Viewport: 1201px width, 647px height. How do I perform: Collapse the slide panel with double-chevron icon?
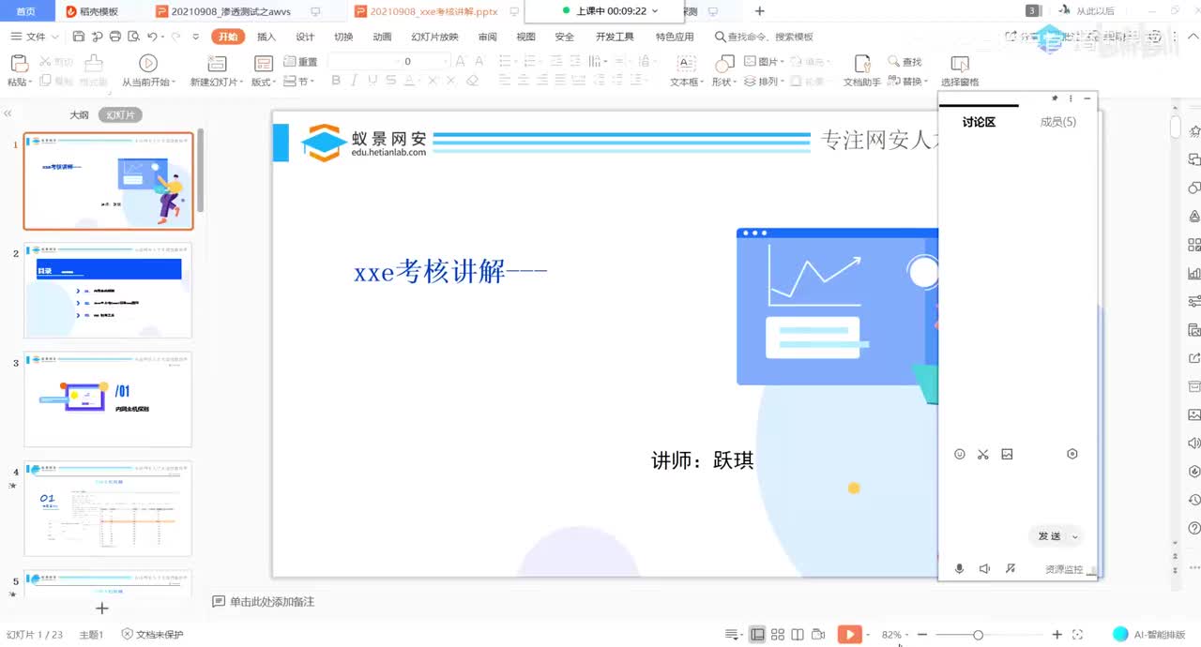[x=8, y=113]
